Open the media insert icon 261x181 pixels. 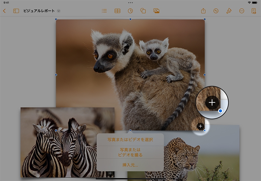[156, 11]
